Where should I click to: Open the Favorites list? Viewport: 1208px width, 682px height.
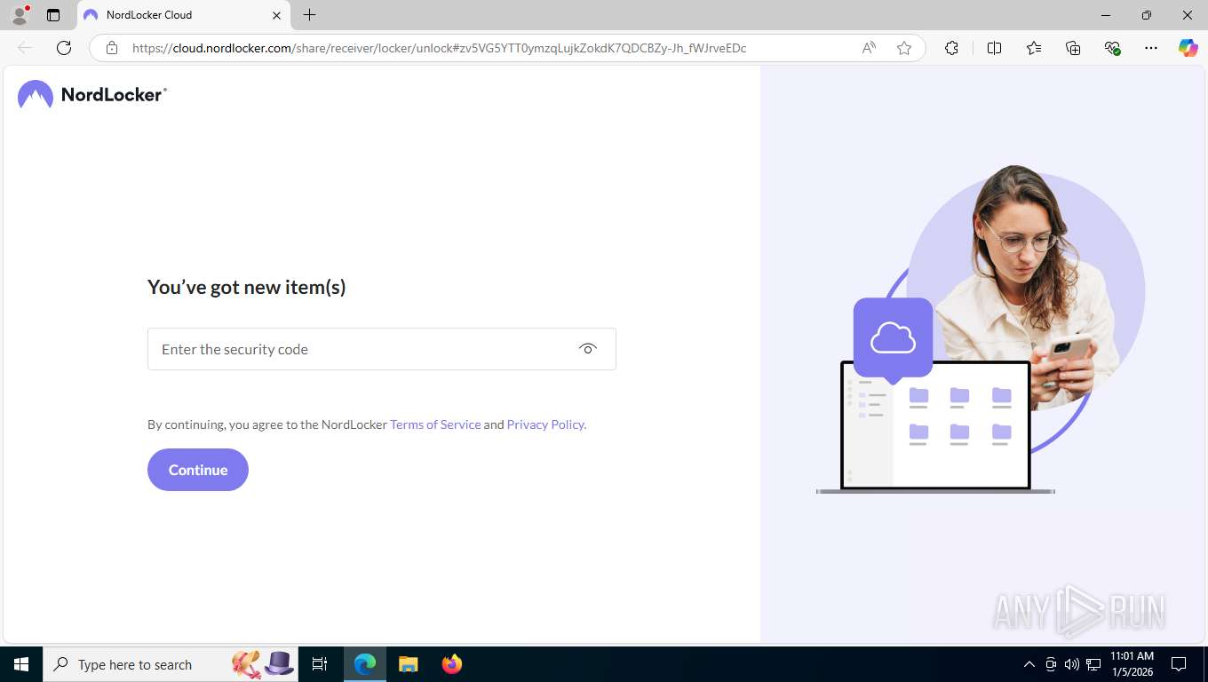click(1034, 48)
